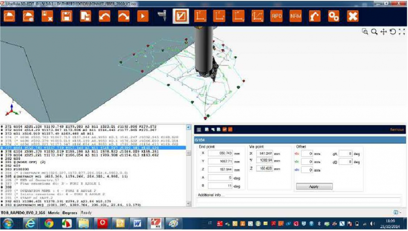408x231 pixels.
Task: Click the open file folder icon
Action: (9, 16)
